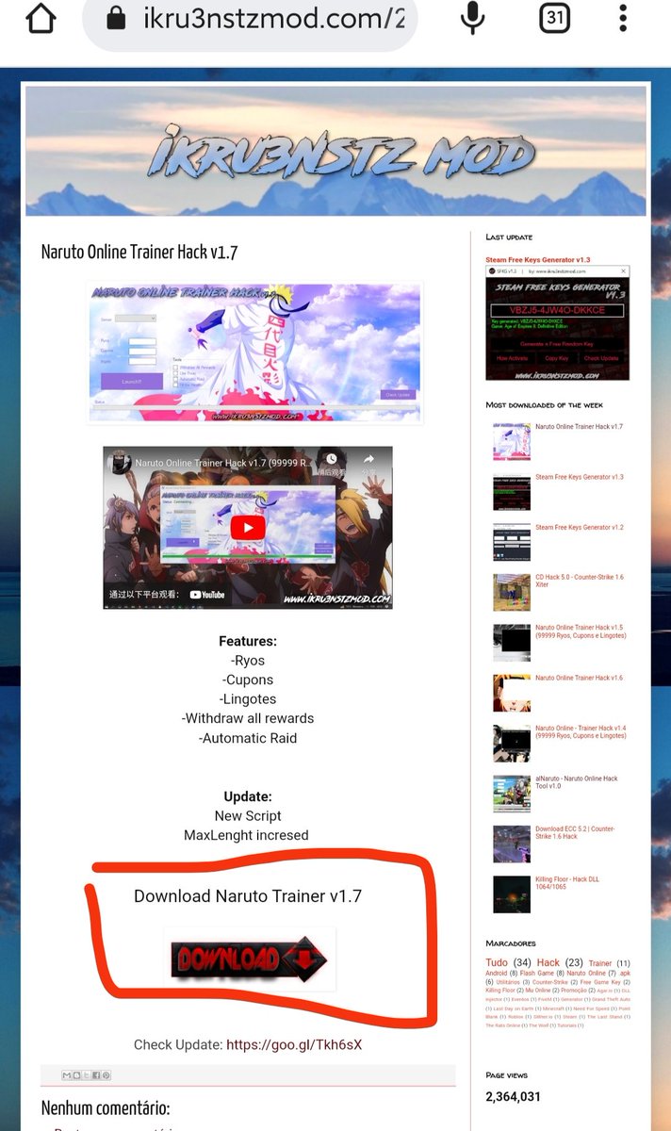The image size is (671, 1131).
Task: Play the embedded YouTube video
Action: click(248, 527)
